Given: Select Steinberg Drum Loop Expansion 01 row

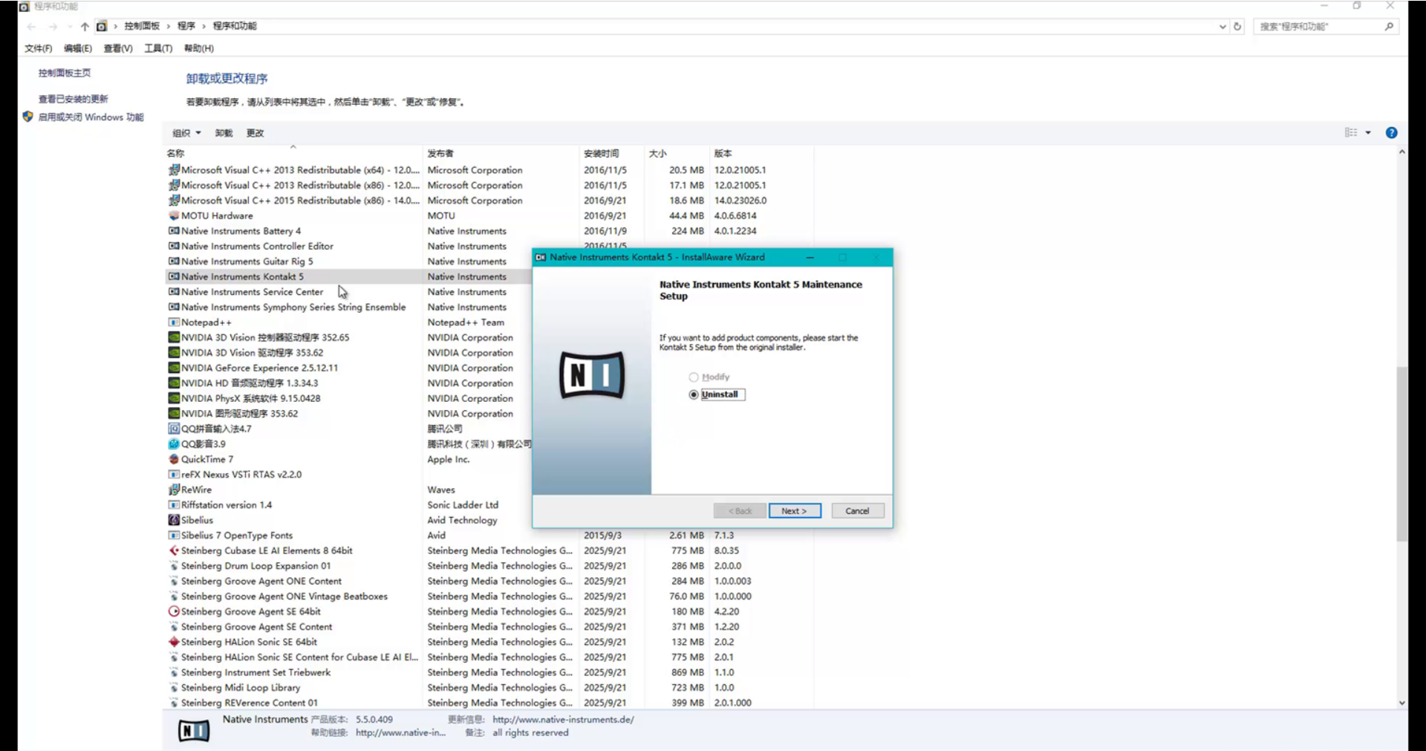Looking at the screenshot, I should click(x=489, y=566).
